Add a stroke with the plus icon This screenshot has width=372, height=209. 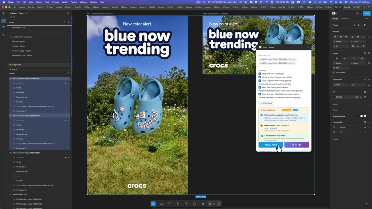coord(369,104)
